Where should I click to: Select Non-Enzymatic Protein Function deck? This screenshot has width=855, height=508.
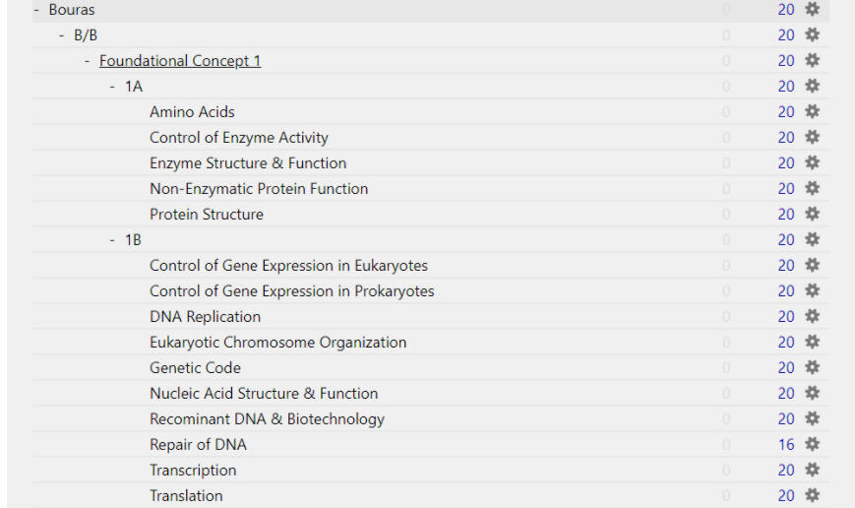(x=259, y=189)
